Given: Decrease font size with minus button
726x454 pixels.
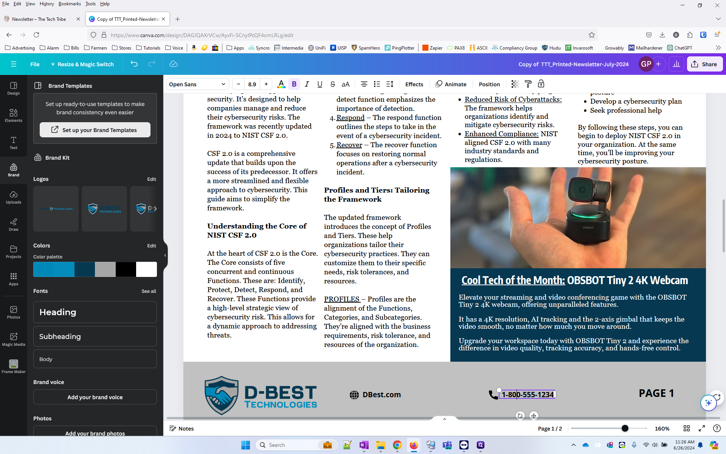Looking at the screenshot, I should pos(238,84).
